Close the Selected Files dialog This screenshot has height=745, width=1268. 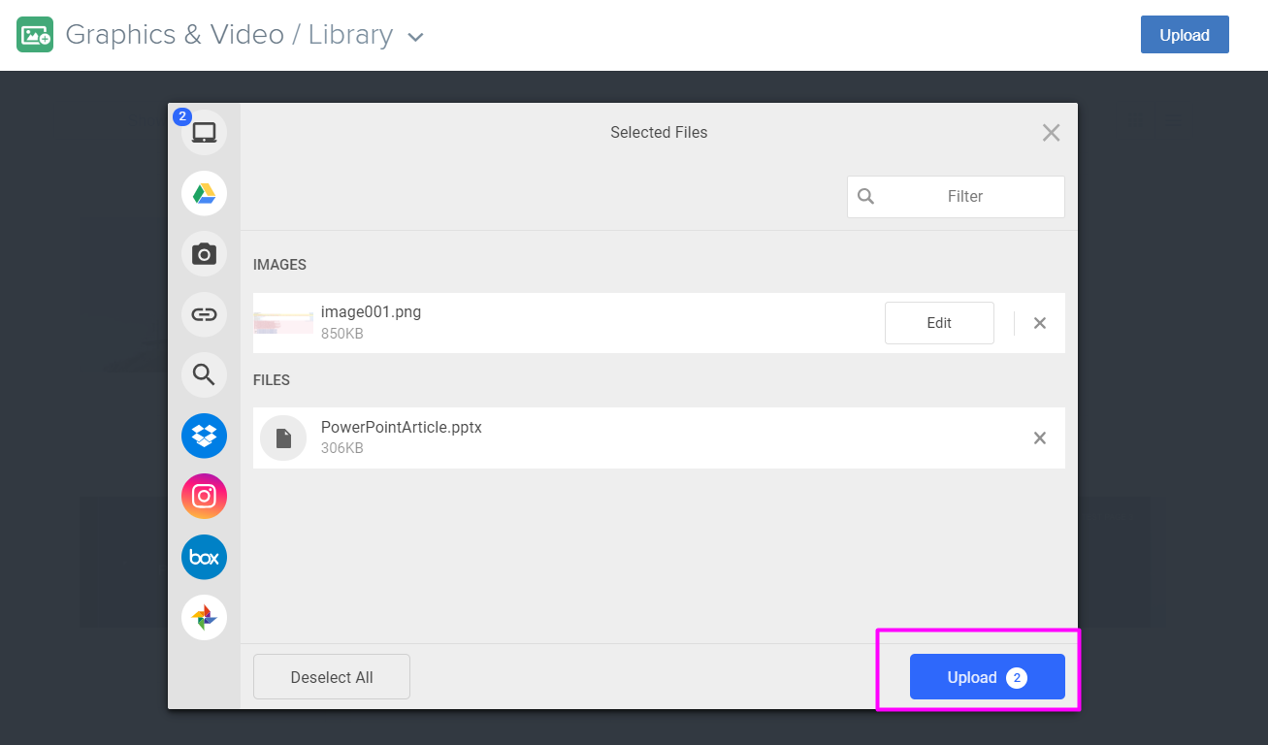tap(1051, 132)
